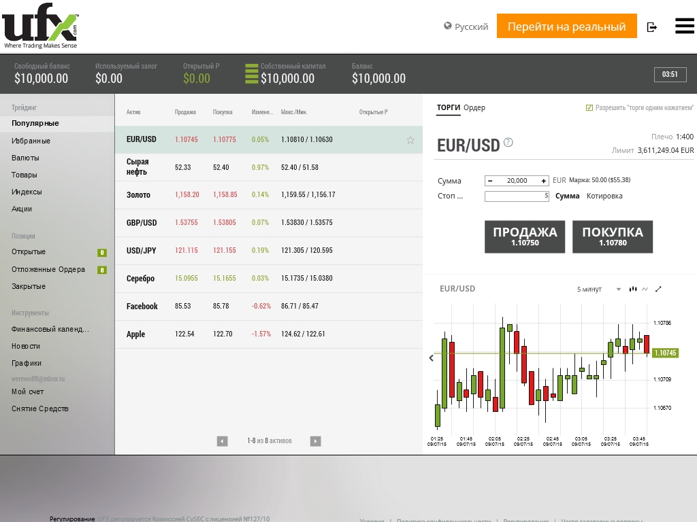Viewport: 697px width, 522px height.
Task: Select Котировка stop mode option
Action: (604, 196)
